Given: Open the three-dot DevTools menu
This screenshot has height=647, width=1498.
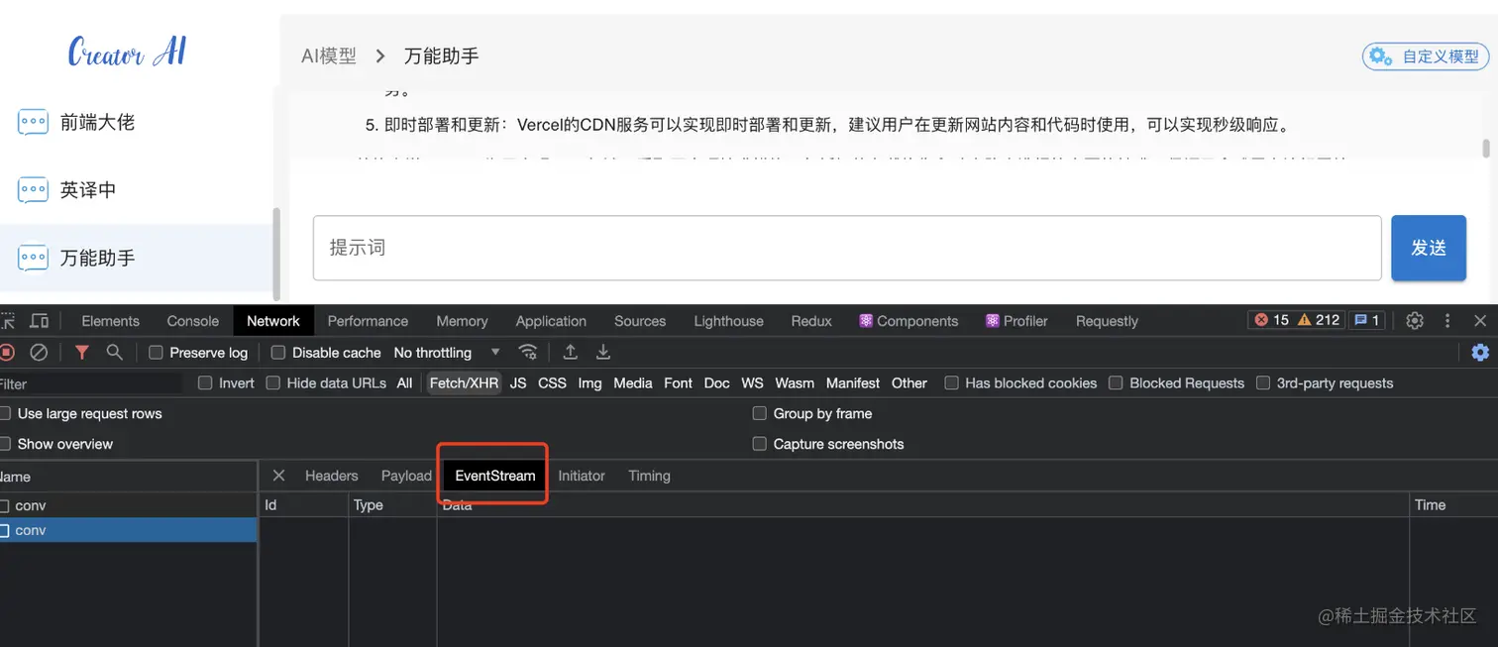Looking at the screenshot, I should coord(1447,320).
